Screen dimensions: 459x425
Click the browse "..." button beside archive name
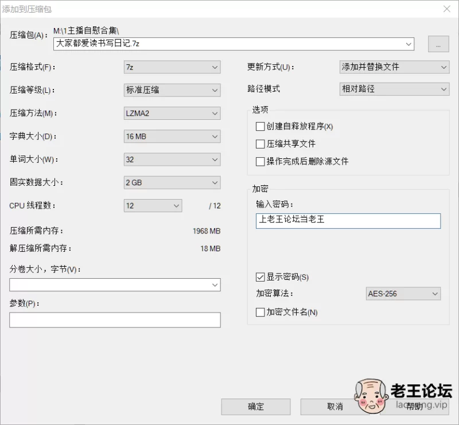[x=438, y=44]
